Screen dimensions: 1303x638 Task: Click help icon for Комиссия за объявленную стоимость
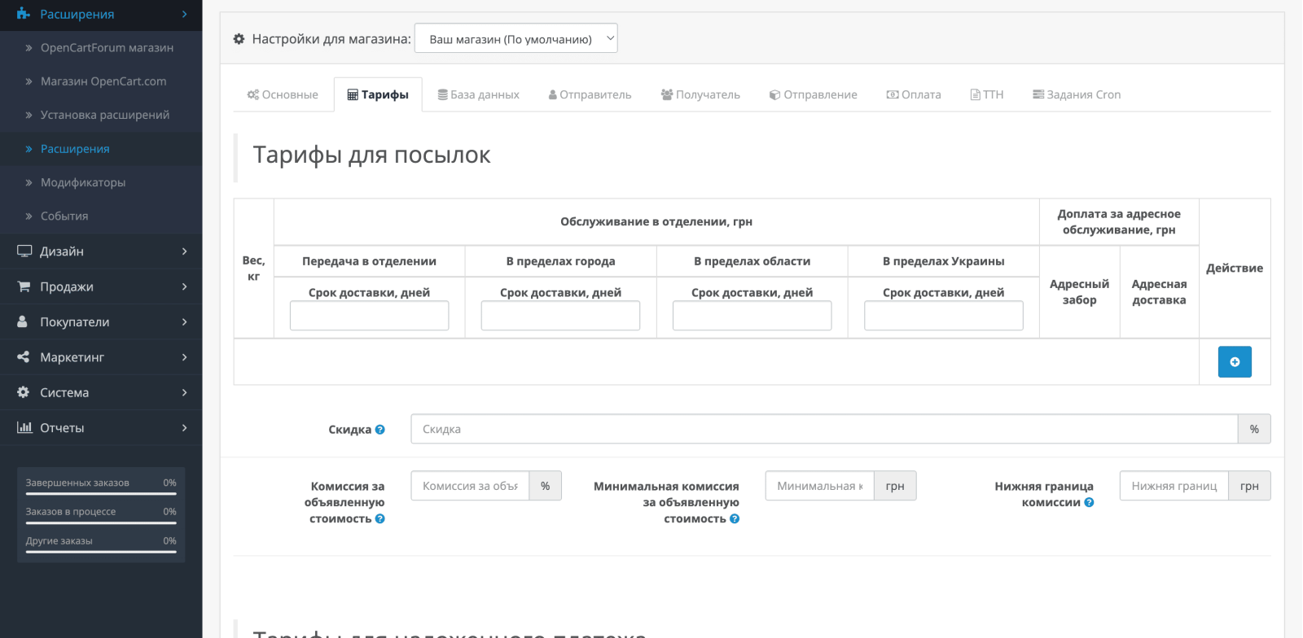(379, 518)
